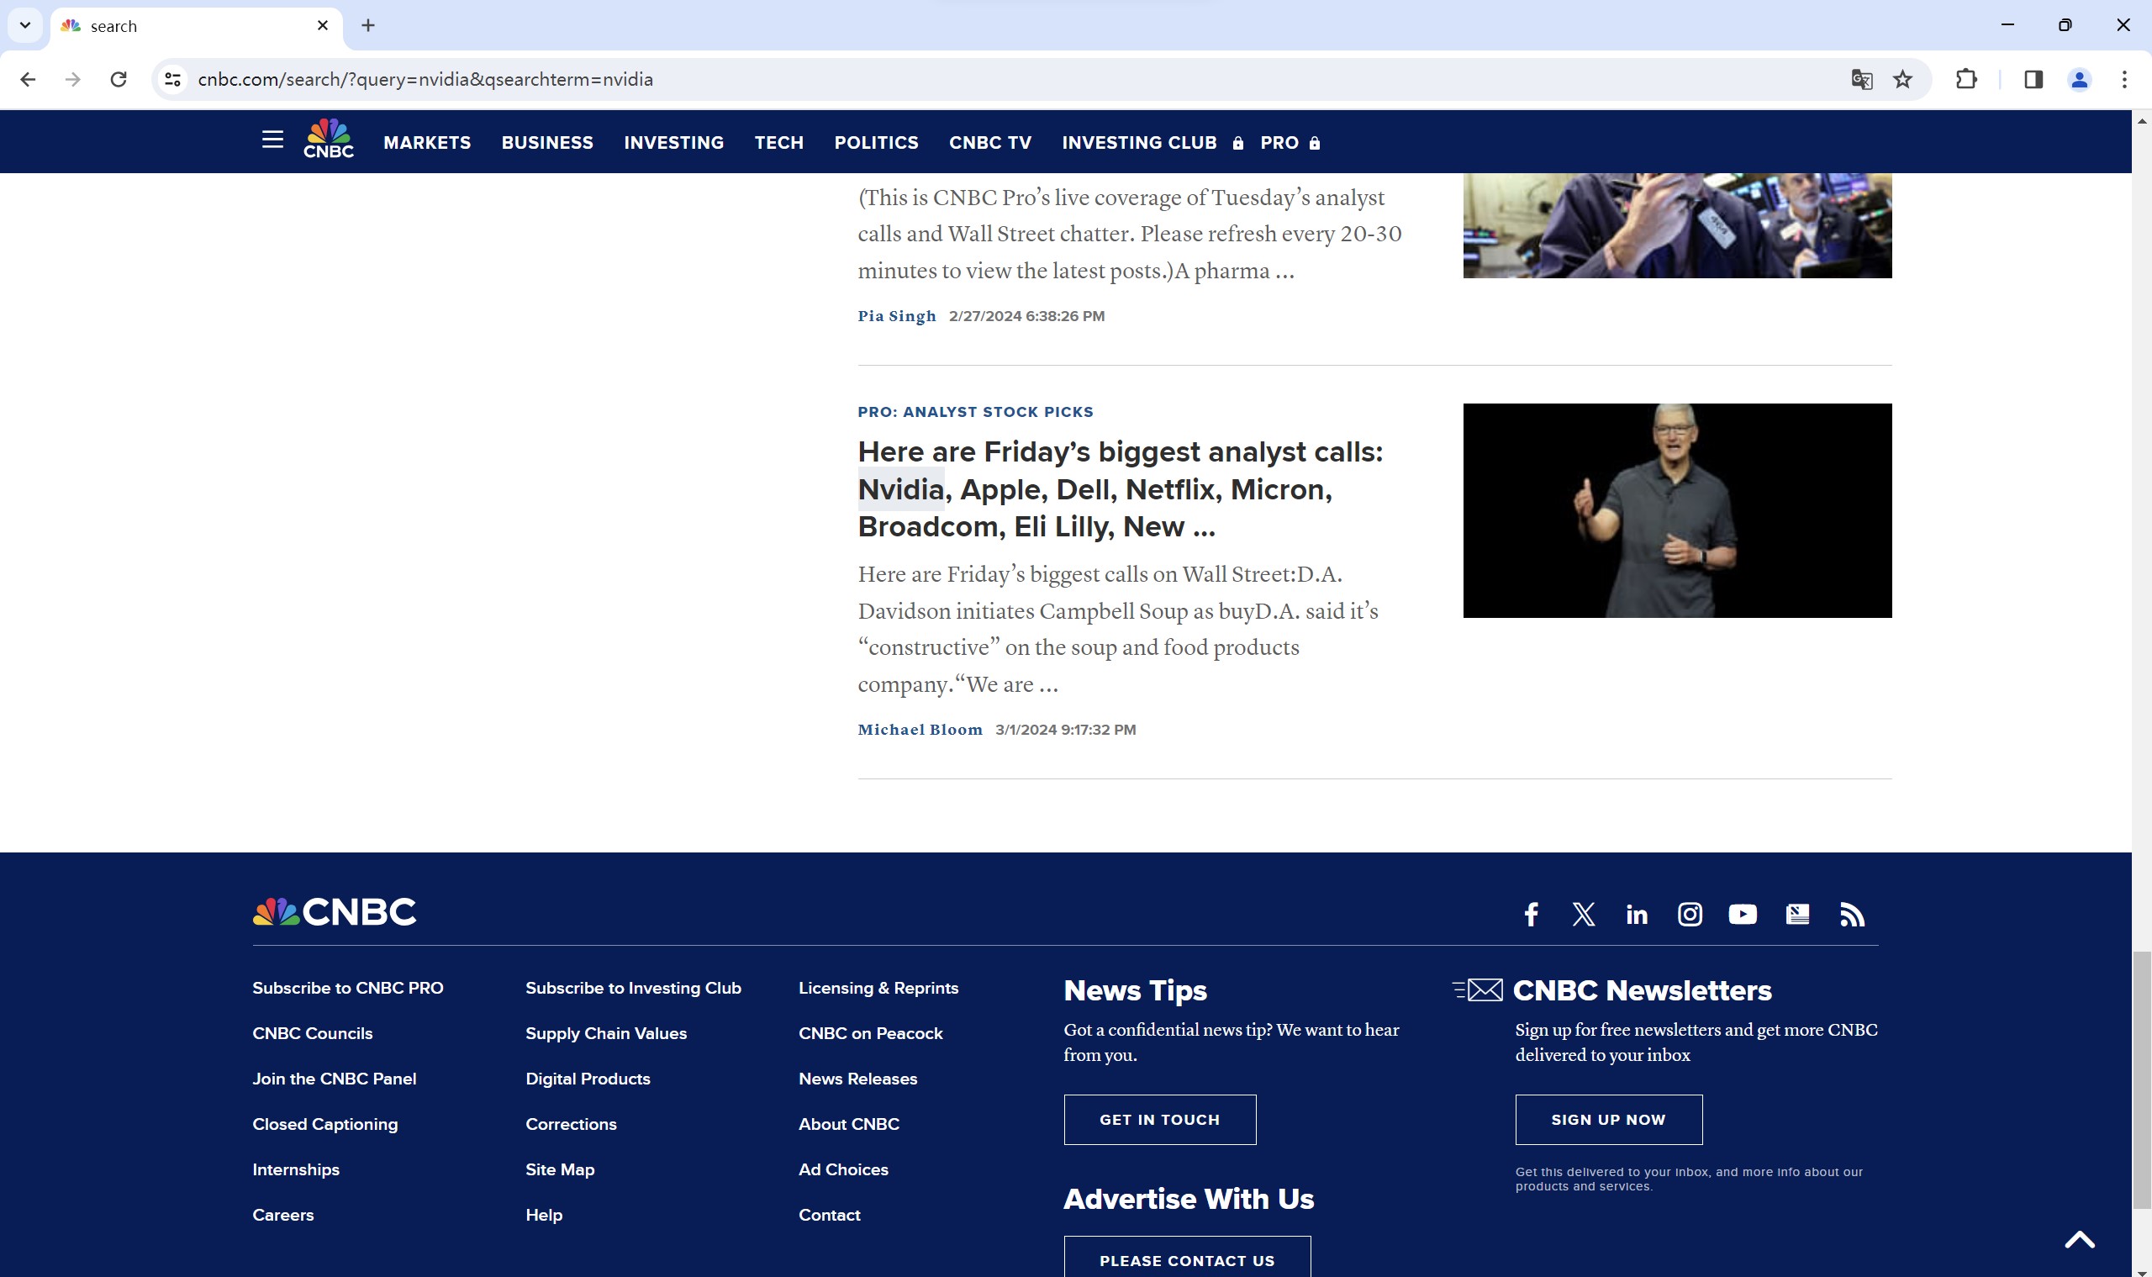Open CNBC Apple News icon in footer
Image resolution: width=2152 pixels, height=1277 pixels.
pos(1797,914)
